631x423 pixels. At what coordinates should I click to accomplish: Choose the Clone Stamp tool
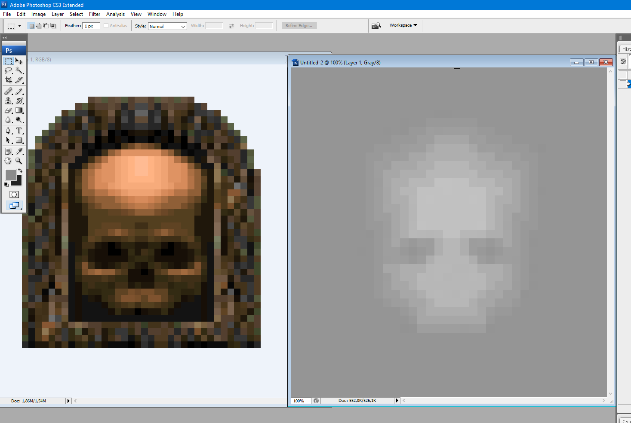(x=8, y=101)
